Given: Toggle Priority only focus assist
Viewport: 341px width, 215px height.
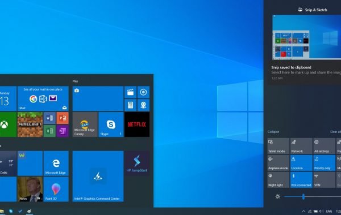Looking at the screenshot, I should pyautogui.click(x=325, y=163).
